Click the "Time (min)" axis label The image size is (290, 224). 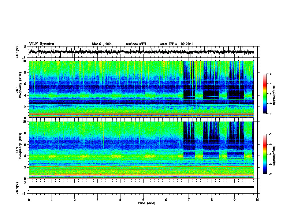(x=146, y=203)
